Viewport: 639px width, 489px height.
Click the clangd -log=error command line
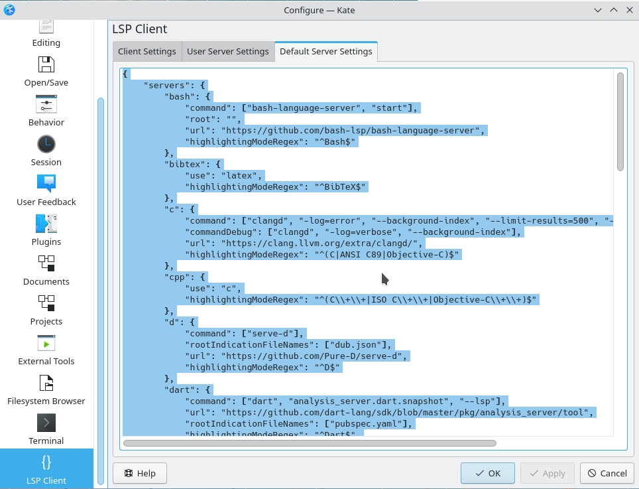pyautogui.click(x=399, y=221)
